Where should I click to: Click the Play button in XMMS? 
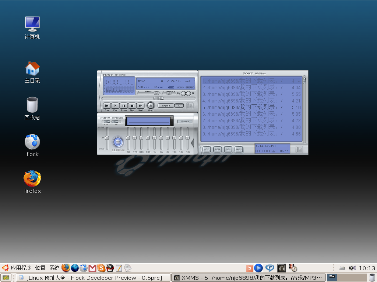(115, 106)
